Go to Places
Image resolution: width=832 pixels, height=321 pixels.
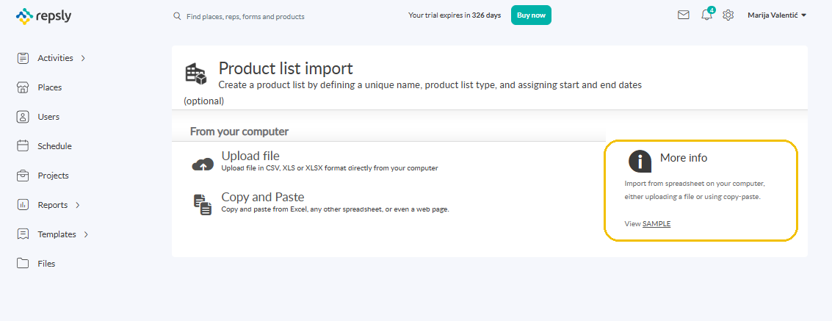pyautogui.click(x=49, y=87)
